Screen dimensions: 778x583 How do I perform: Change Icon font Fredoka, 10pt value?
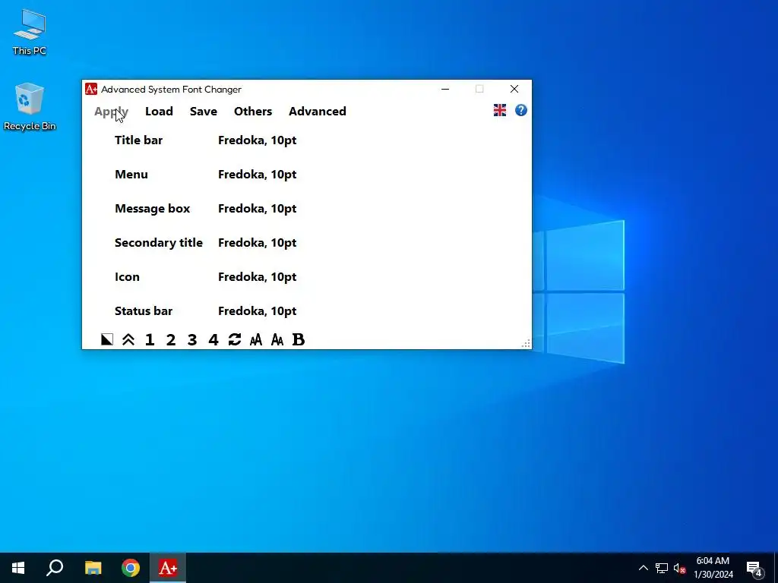point(257,277)
